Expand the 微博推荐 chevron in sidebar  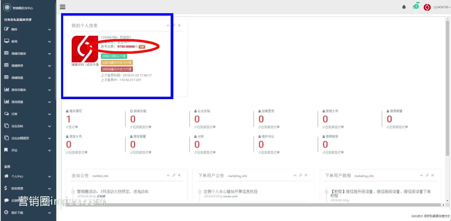(x=49, y=66)
